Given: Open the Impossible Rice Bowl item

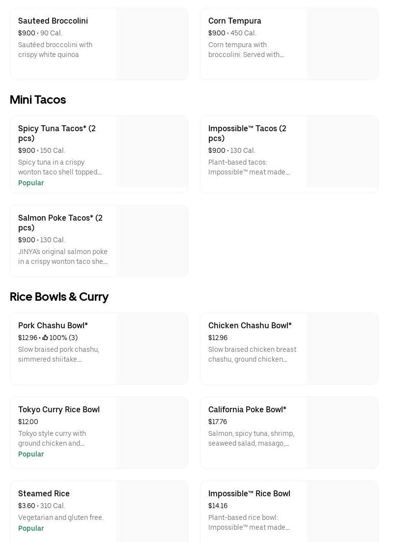Looking at the screenshot, I should pos(249,493).
